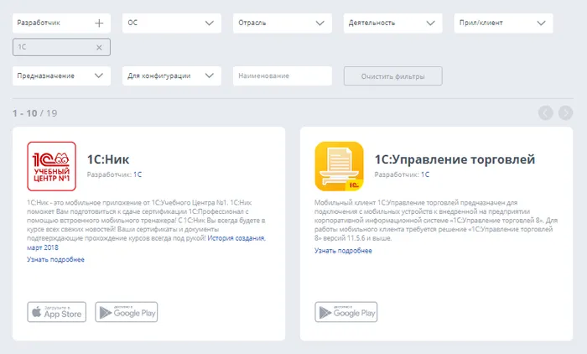Open История создания link
The height and width of the screenshot is (354, 587).
point(236,238)
